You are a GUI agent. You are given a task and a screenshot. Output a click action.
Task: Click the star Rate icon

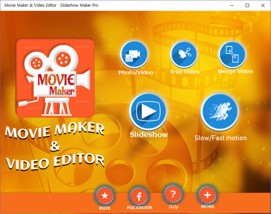pos(105,196)
